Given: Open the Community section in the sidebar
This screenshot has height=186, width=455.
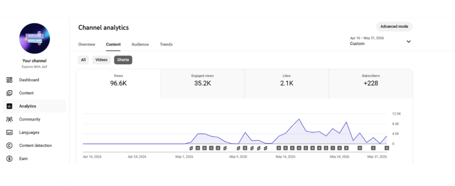Looking at the screenshot, I should coord(34,119).
